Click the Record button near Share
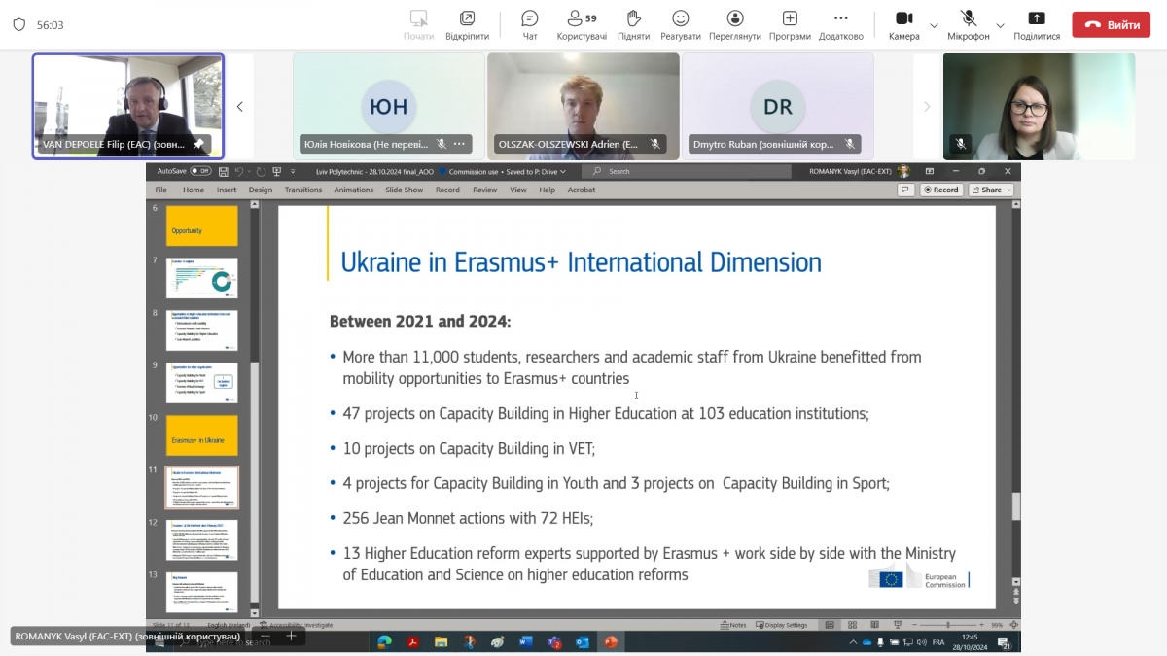The image size is (1167, 656). click(x=940, y=190)
